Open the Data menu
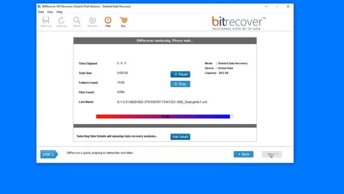This screenshot has width=344, height=194. [41, 12]
